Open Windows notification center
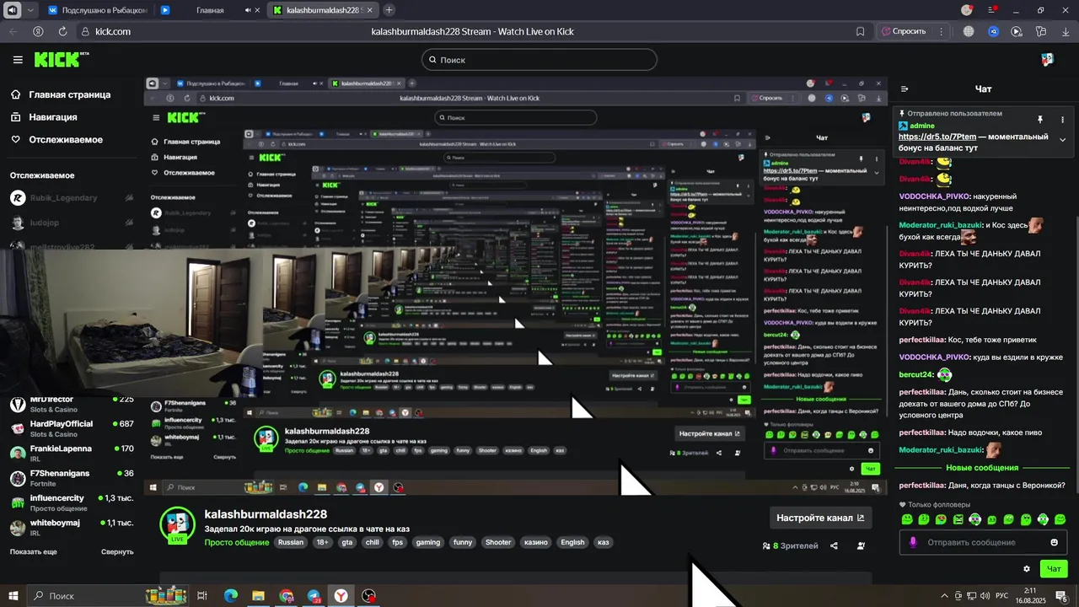1079x607 pixels. [x=1061, y=596]
